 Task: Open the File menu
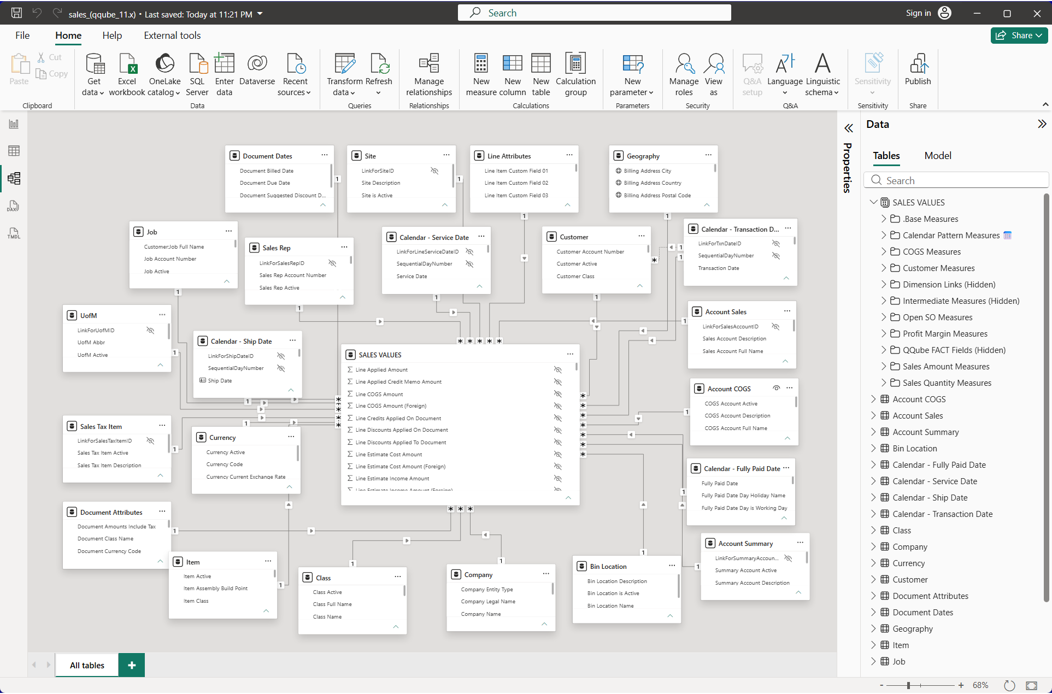22,36
